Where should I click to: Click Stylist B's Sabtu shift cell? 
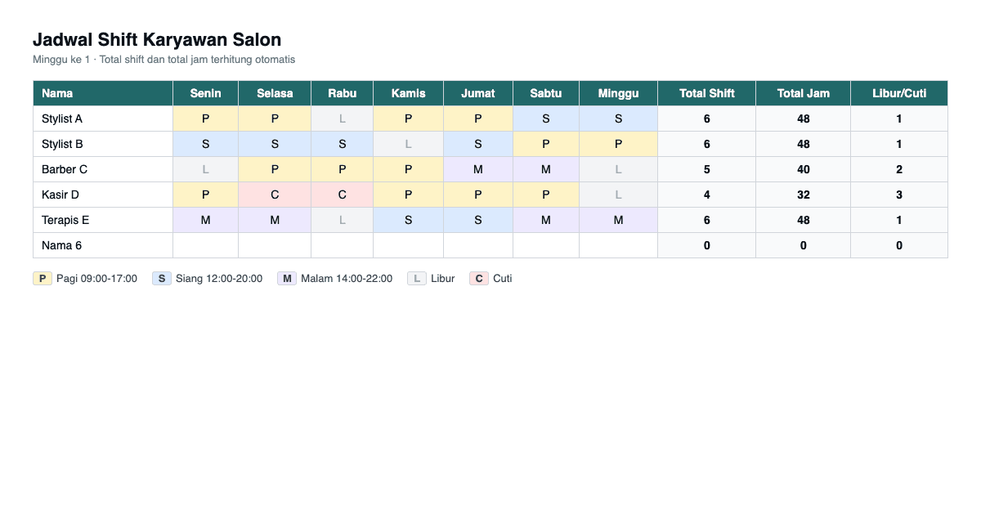click(546, 144)
